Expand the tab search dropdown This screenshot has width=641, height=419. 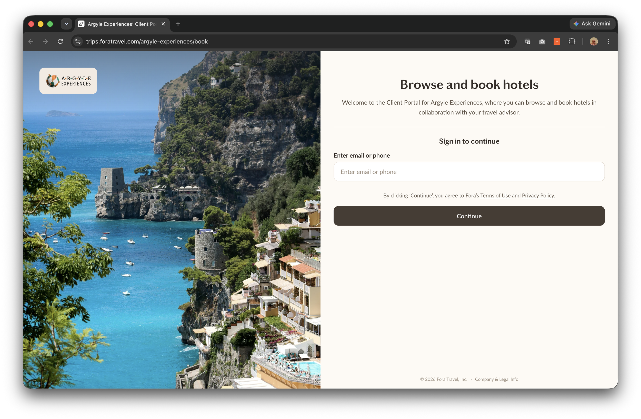66,24
